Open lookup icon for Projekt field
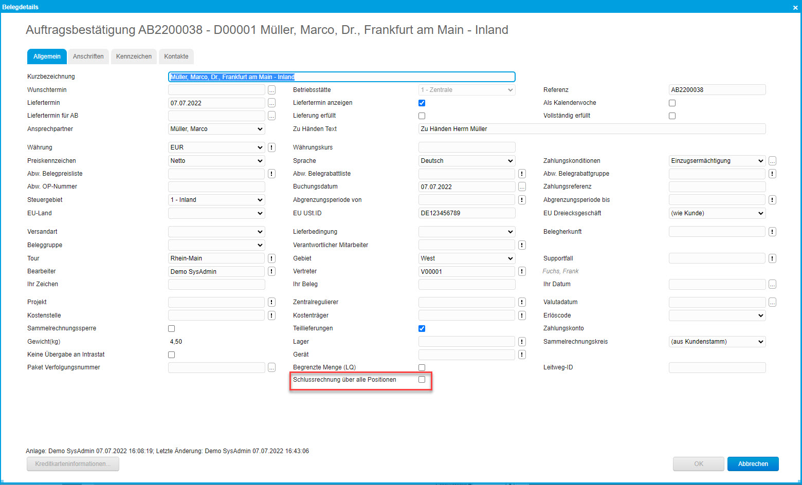 tap(271, 302)
